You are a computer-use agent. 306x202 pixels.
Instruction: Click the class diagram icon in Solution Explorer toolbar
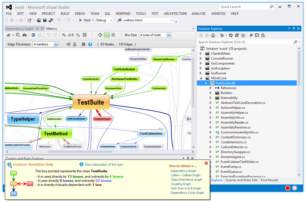pyautogui.click(x=263, y=35)
